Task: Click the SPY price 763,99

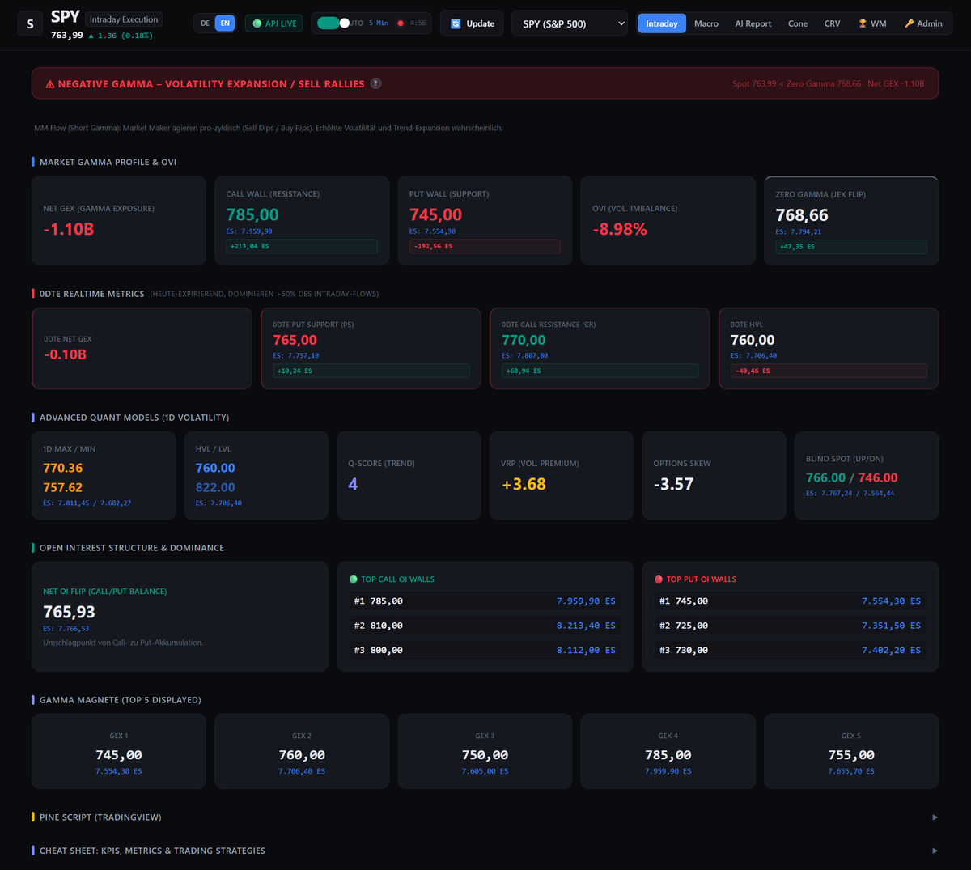Action: tap(67, 36)
